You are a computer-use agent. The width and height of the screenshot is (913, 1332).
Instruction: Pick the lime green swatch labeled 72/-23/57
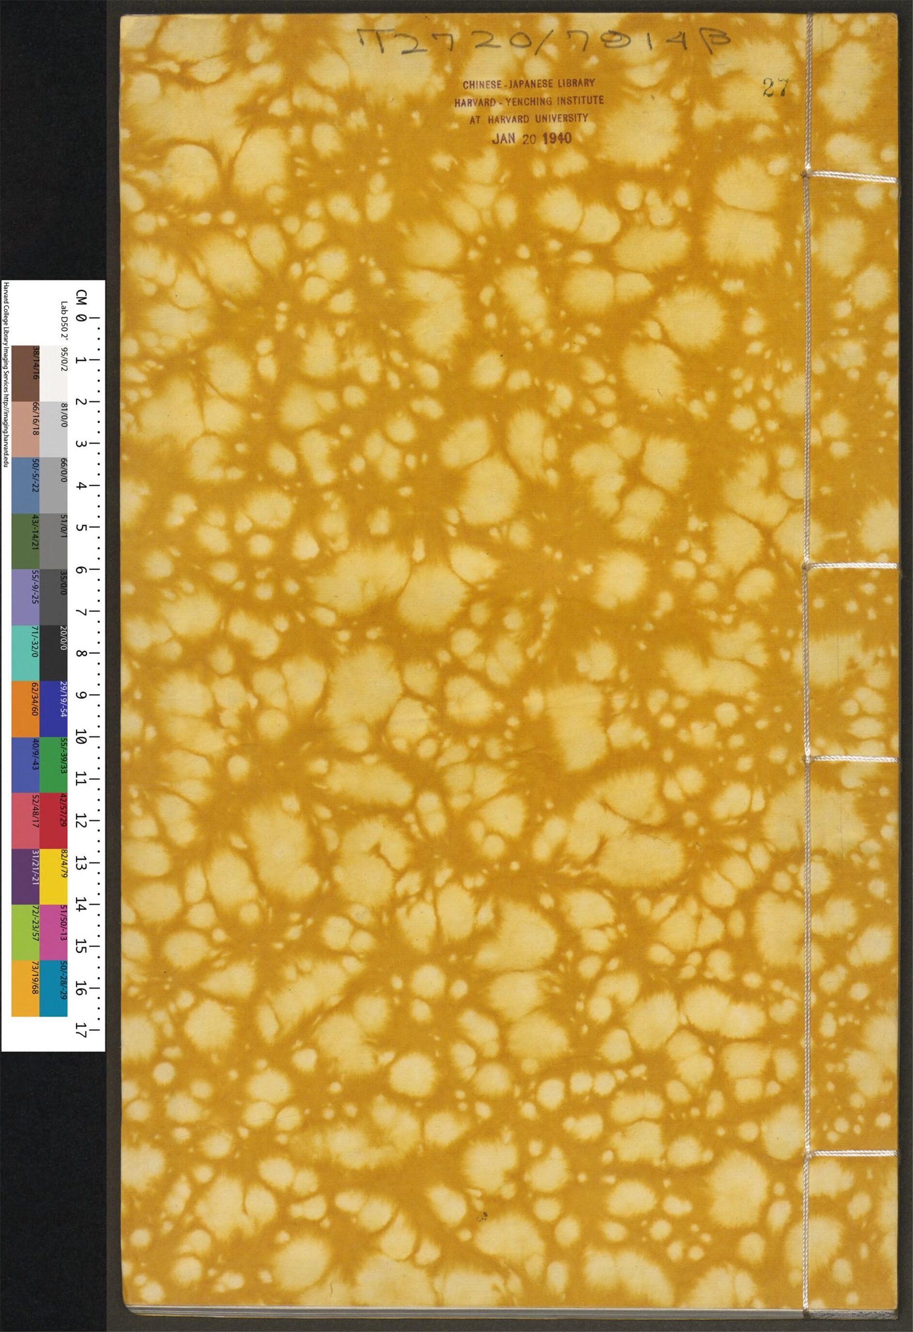(25, 933)
